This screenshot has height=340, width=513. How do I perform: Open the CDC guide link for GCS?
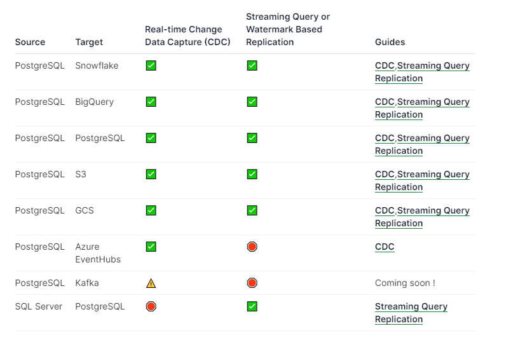pyautogui.click(x=385, y=210)
